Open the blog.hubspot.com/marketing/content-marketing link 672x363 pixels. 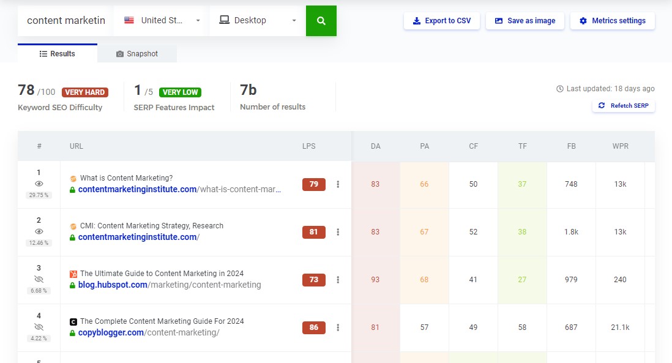click(170, 285)
